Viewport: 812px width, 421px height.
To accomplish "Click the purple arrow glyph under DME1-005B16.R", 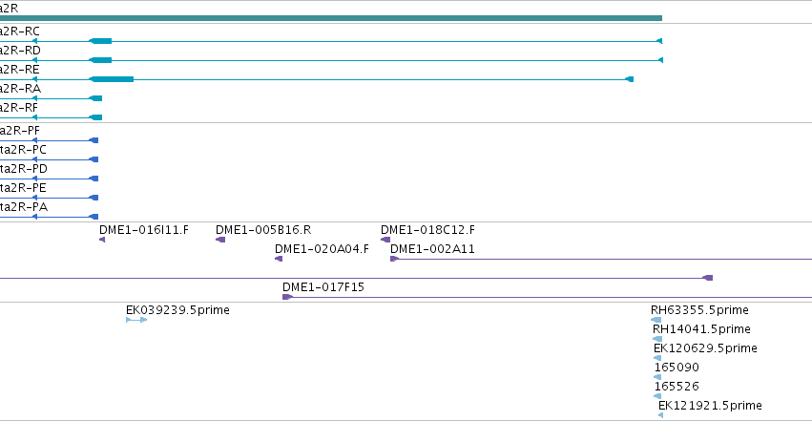I will (220, 240).
